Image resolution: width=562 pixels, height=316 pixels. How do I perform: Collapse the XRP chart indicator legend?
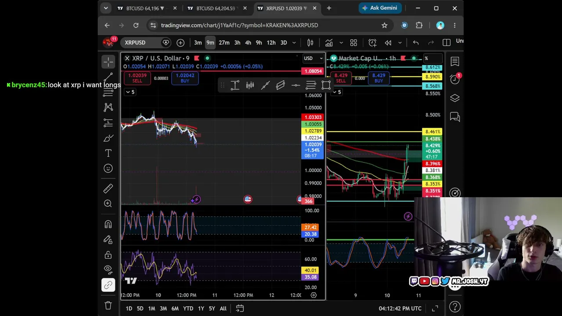(130, 92)
